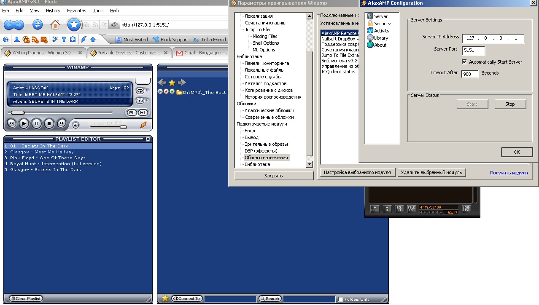Toggle Automatically Start Server checkbox
This screenshot has height=305, width=539.
(x=464, y=62)
